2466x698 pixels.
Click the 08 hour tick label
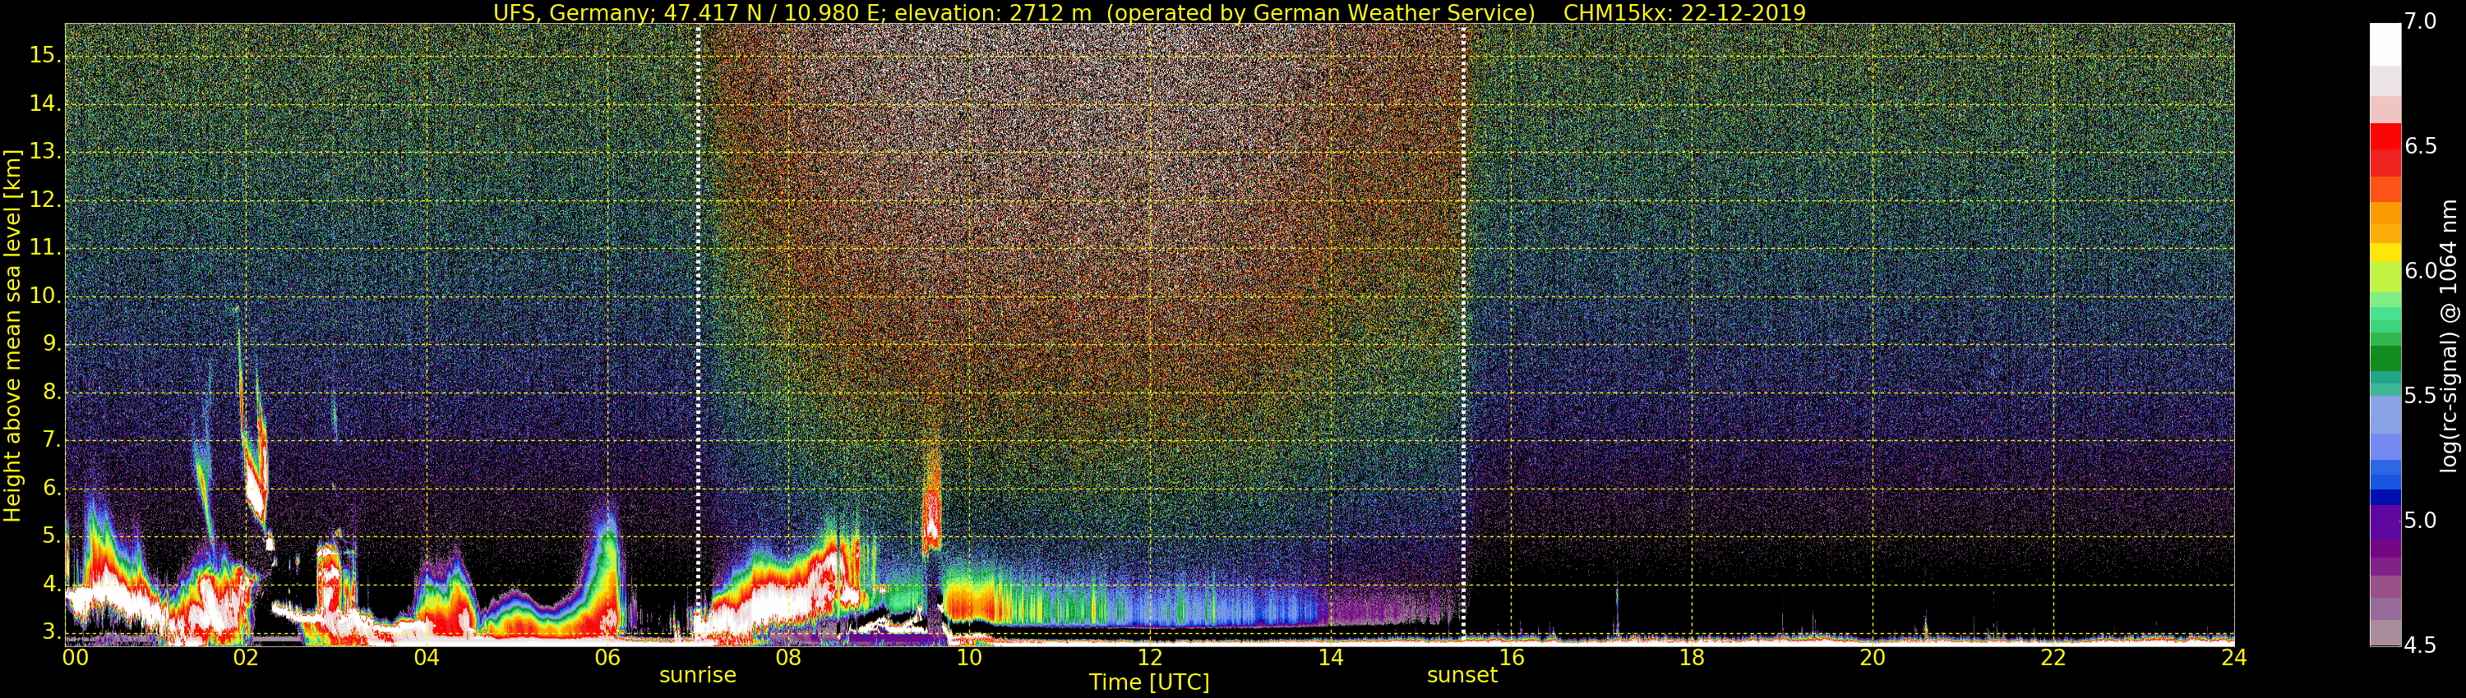pyautogui.click(x=787, y=658)
